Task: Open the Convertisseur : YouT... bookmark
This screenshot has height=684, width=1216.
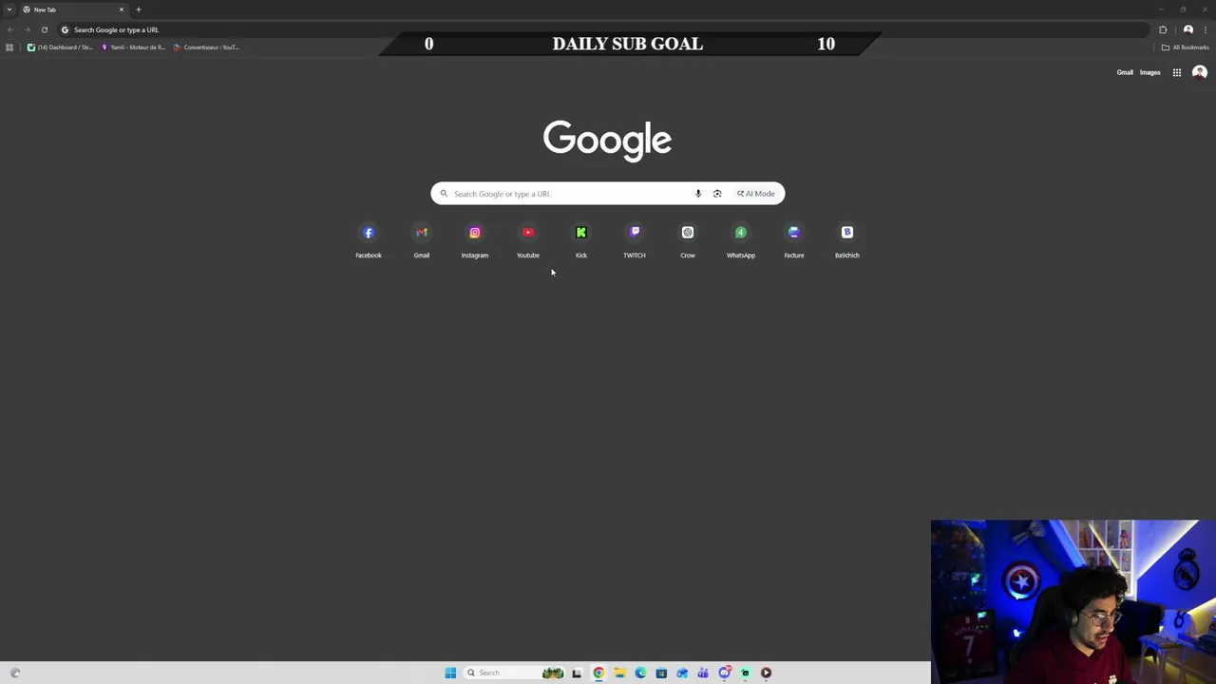Action: coord(206,47)
